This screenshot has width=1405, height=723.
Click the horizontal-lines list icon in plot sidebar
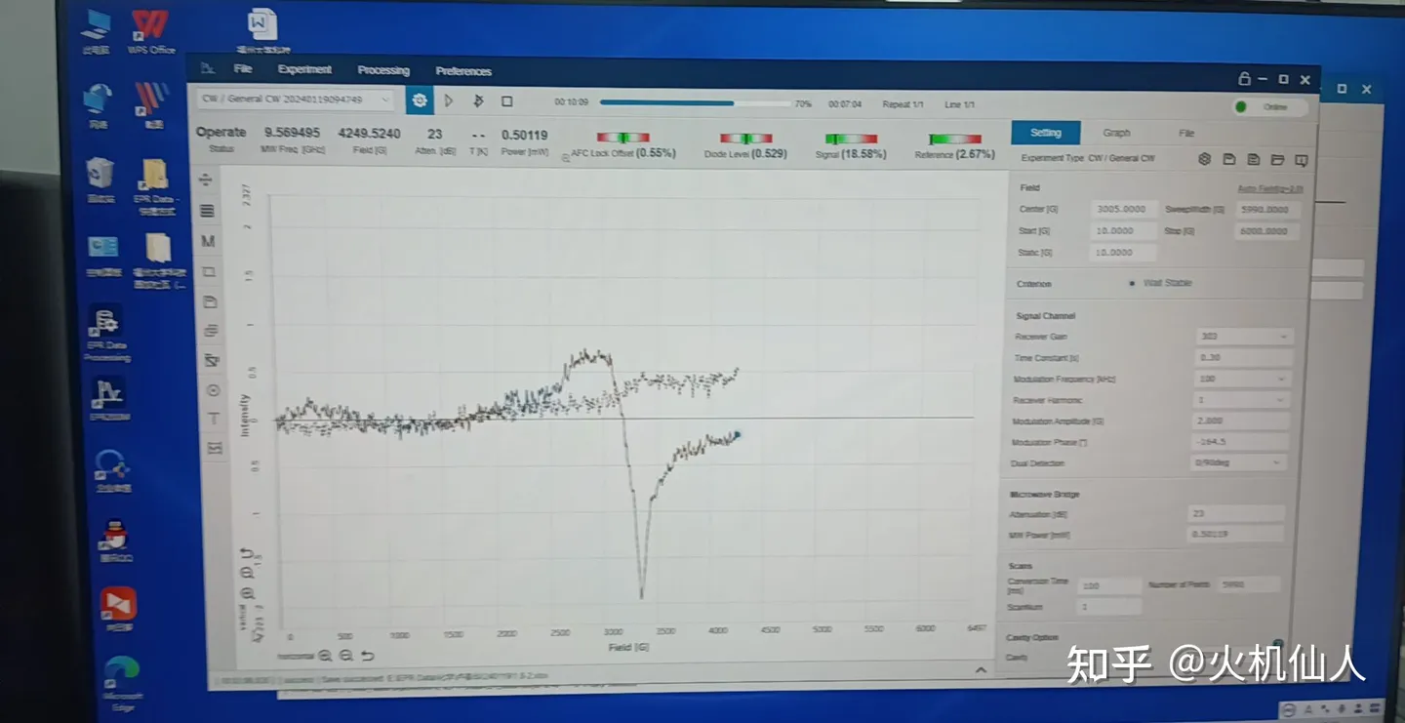208,211
